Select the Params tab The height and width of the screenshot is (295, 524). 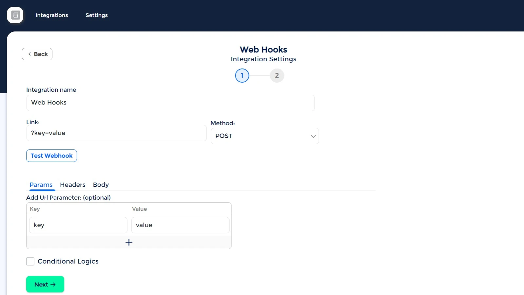[41, 185]
